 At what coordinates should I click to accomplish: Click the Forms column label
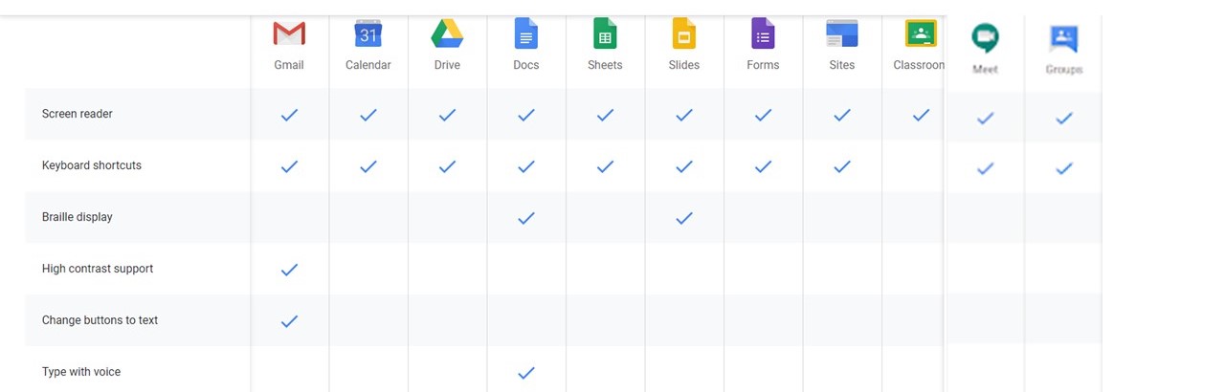[x=763, y=65]
